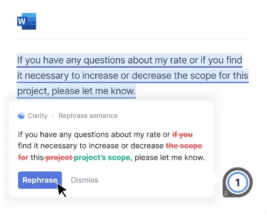
Task: Click the struck-through red word 'for'
Action: (x=23, y=158)
